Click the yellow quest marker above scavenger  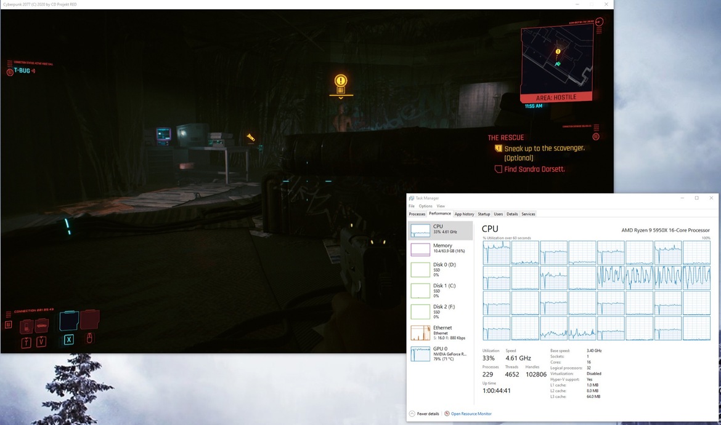coord(341,85)
